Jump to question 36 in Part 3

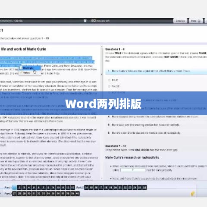point(58,194)
